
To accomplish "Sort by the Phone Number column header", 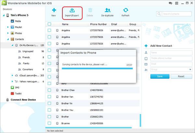I will click(98, 24).
